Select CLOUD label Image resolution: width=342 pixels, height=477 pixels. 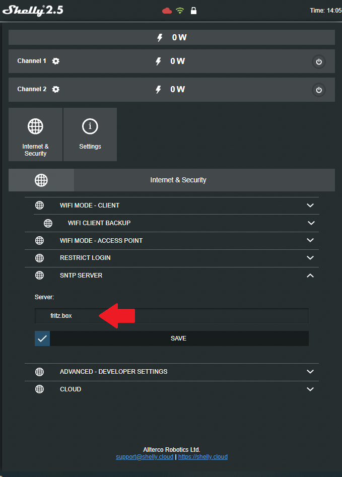pyautogui.click(x=71, y=389)
